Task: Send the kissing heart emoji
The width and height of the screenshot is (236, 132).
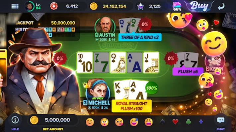Action: point(119,122)
